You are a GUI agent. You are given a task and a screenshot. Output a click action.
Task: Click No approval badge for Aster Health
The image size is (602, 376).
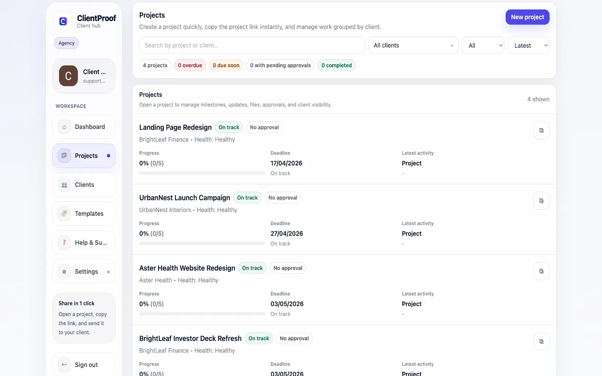(288, 268)
